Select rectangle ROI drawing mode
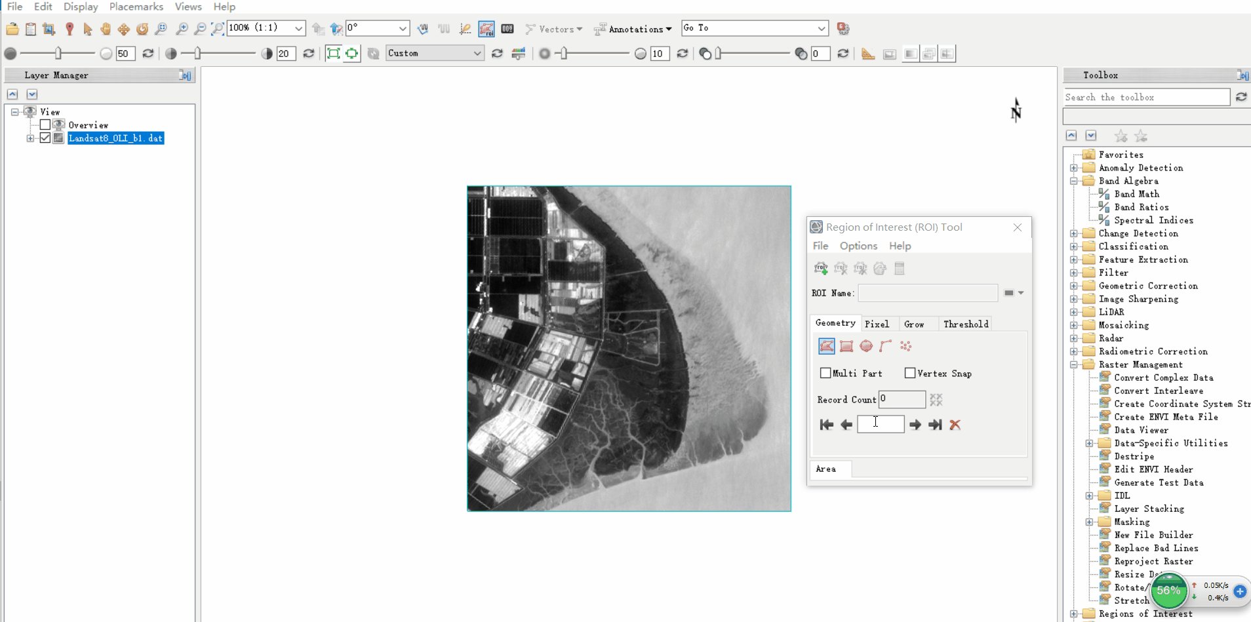The height and width of the screenshot is (622, 1251). 846,346
